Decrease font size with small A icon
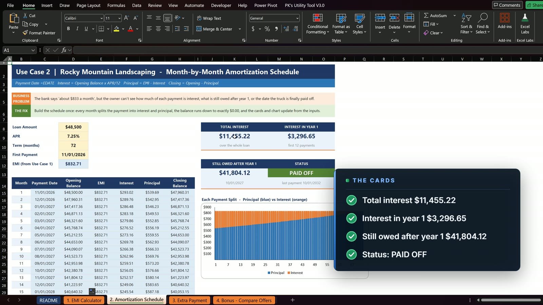The height and width of the screenshot is (305, 543). [135, 18]
